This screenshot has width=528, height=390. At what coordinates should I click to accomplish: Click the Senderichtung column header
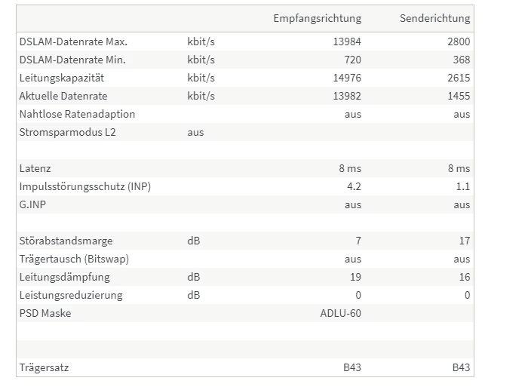click(434, 18)
